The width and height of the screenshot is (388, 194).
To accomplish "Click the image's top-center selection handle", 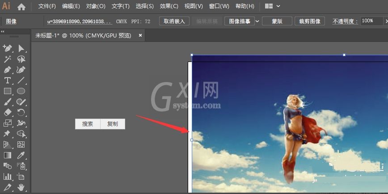I will click(344, 55).
